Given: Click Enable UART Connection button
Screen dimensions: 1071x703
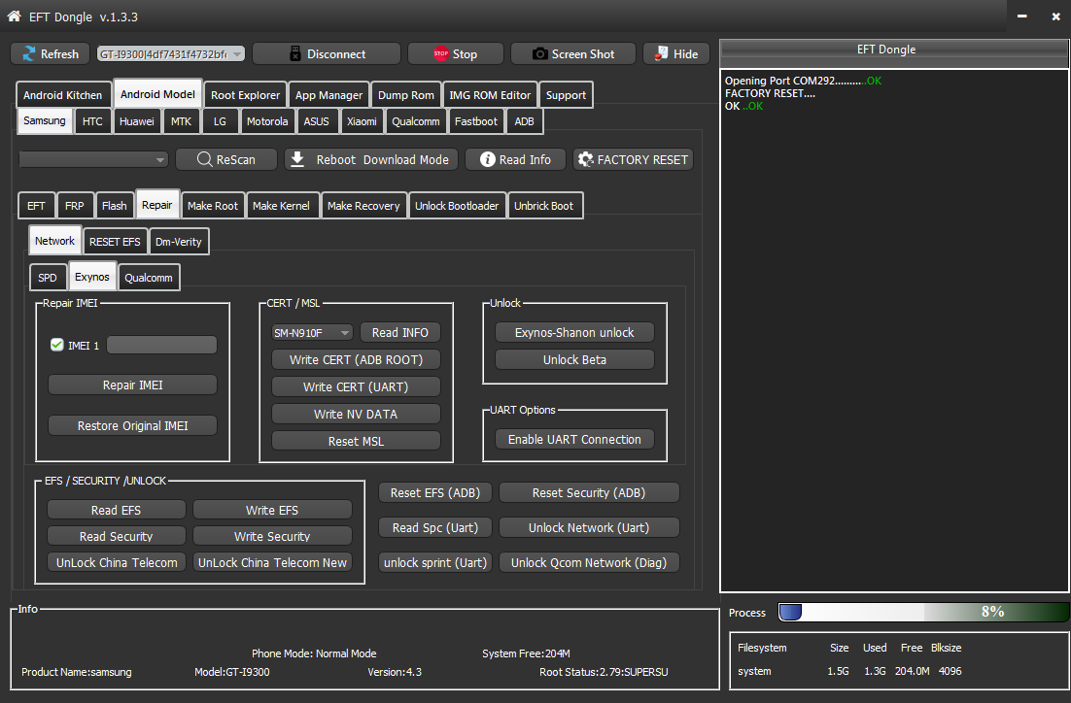Looking at the screenshot, I should (x=574, y=440).
